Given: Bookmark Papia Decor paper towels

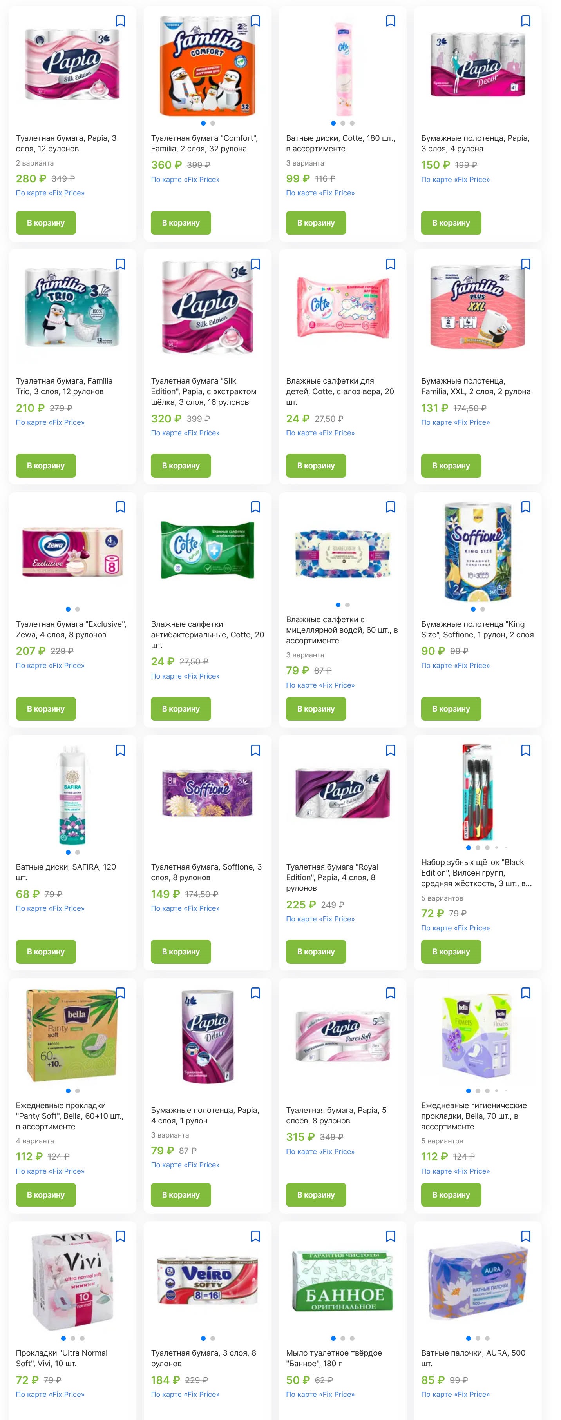Looking at the screenshot, I should click(526, 21).
